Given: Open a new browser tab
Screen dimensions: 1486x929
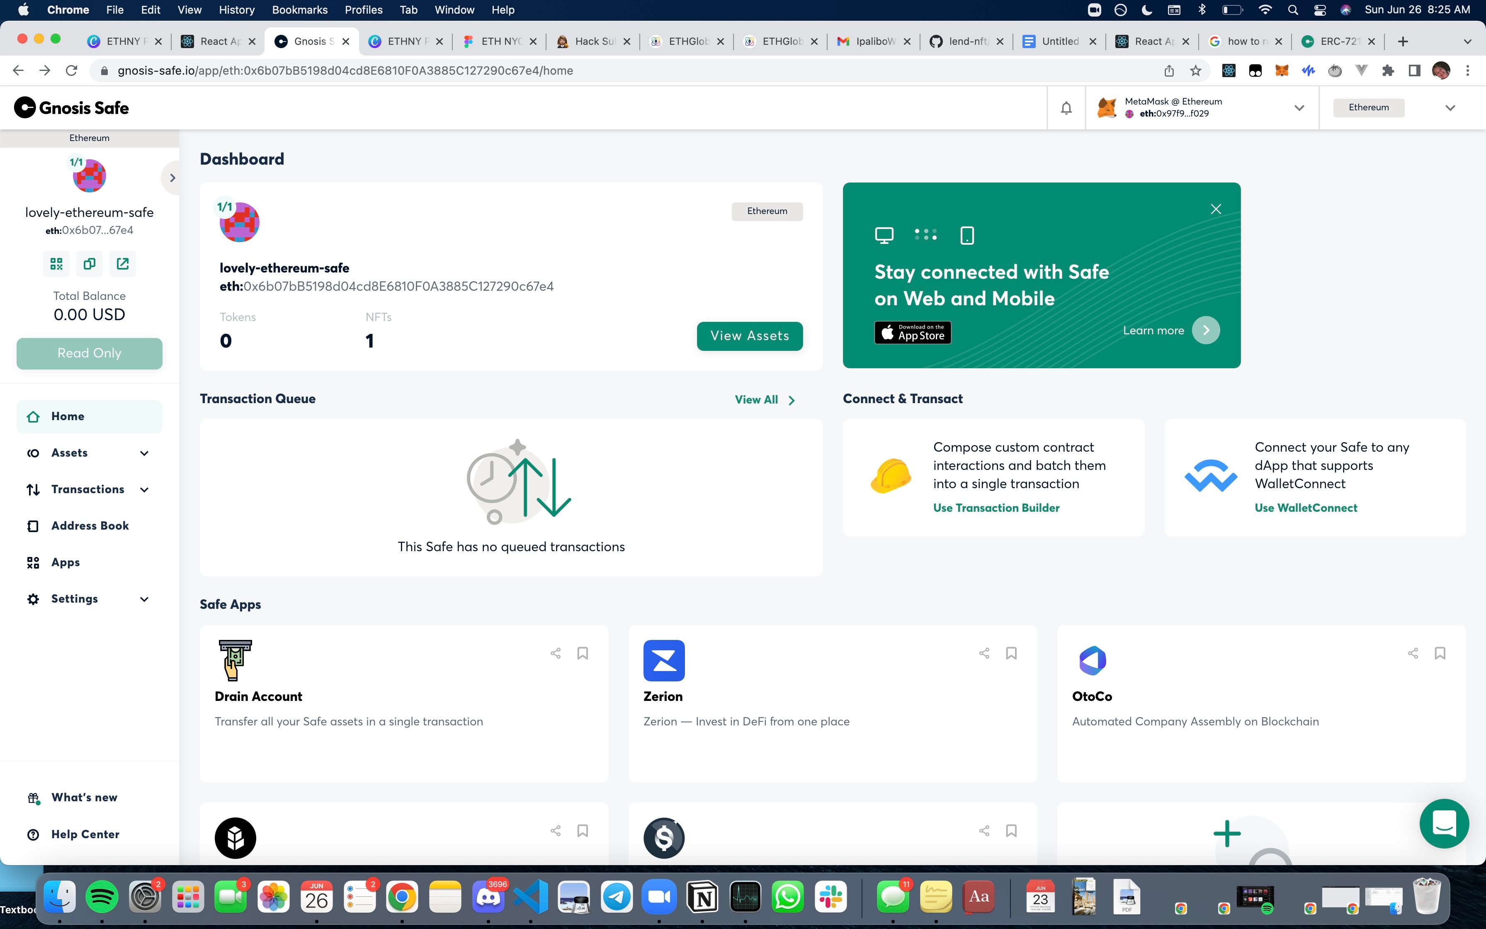Looking at the screenshot, I should (x=1403, y=41).
